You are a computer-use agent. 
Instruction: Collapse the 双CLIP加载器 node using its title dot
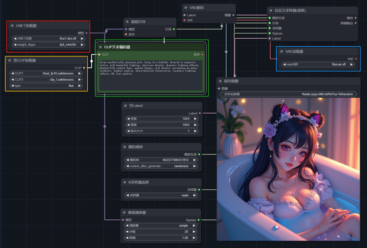point(10,61)
